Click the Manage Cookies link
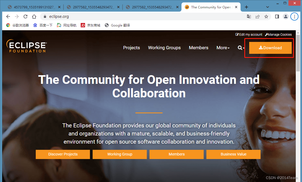302x182 pixels. click(x=278, y=35)
